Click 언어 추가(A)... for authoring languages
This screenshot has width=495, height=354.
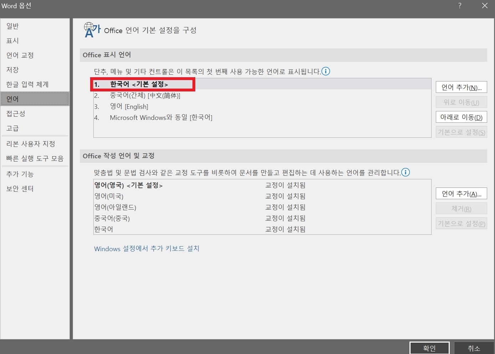(x=462, y=194)
